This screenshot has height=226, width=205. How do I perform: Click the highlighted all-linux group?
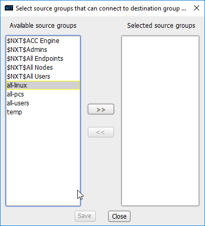[x=43, y=85]
